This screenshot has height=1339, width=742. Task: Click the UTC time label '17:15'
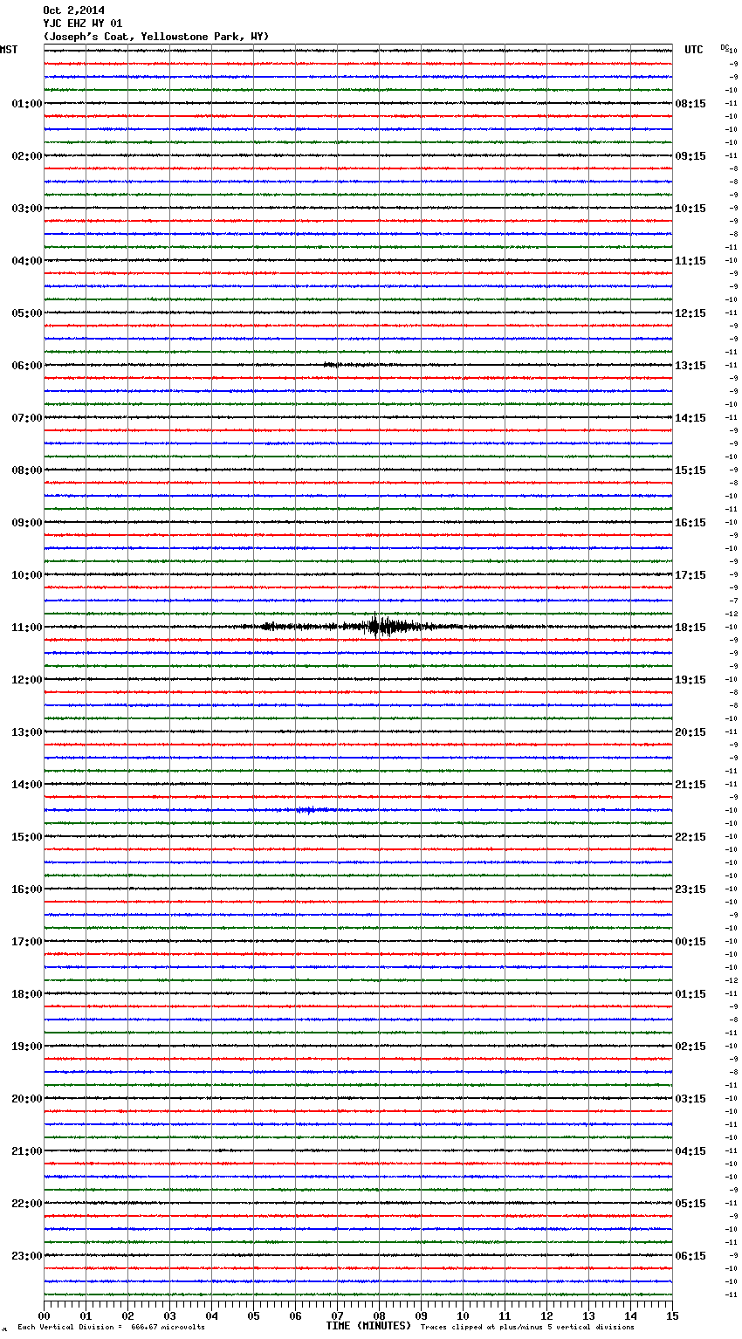690,575
